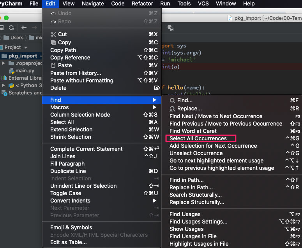Open the Help menu
This screenshot has height=248, width=302.
[x=249, y=3]
